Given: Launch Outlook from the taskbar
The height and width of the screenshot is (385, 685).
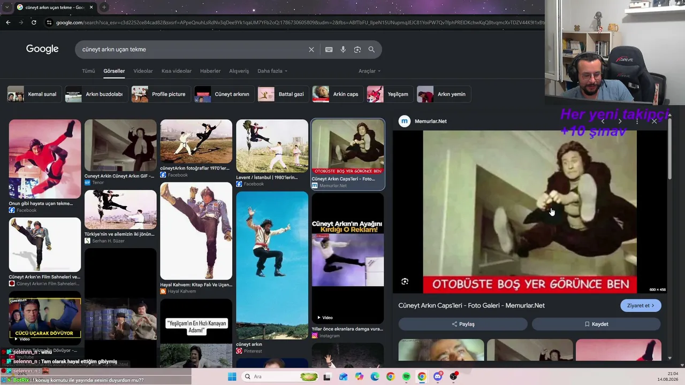Looking at the screenshot, I should point(343,376).
